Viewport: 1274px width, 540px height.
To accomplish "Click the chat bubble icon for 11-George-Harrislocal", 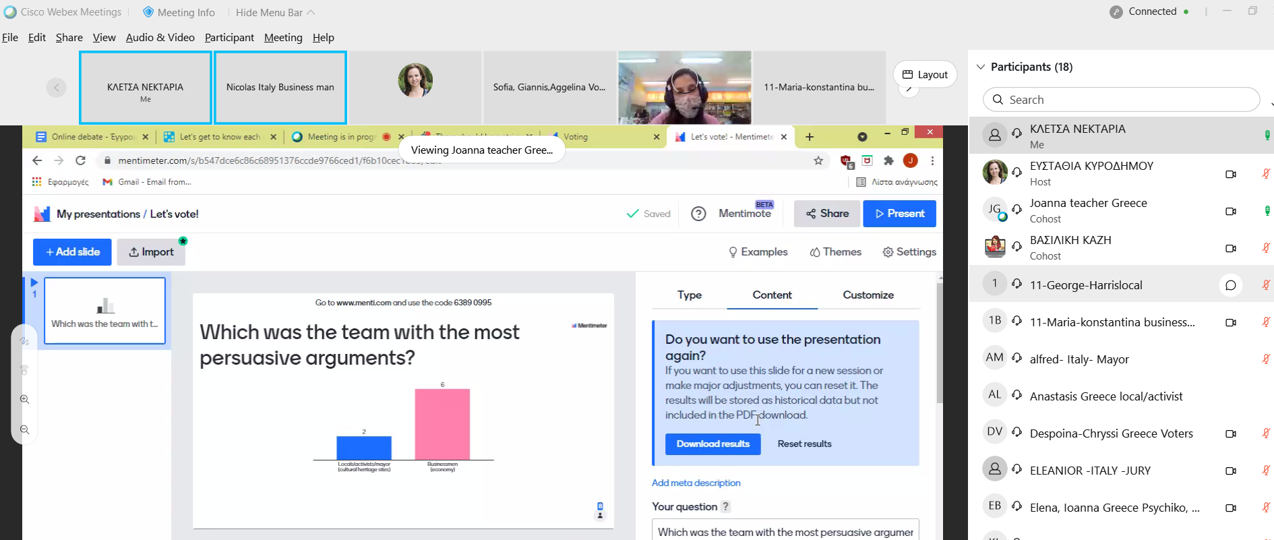I will (x=1230, y=285).
